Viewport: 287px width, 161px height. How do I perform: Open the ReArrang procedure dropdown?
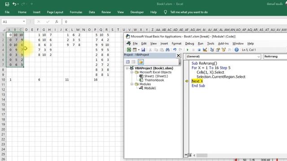(x=275, y=57)
